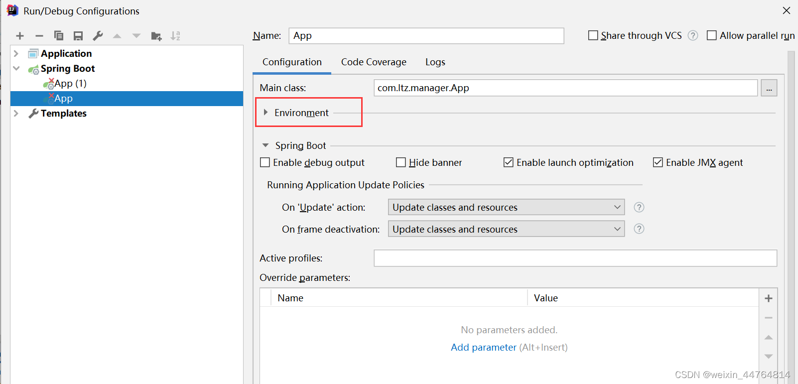Check the Hide banner option
This screenshot has height=384, width=798.
(401, 162)
